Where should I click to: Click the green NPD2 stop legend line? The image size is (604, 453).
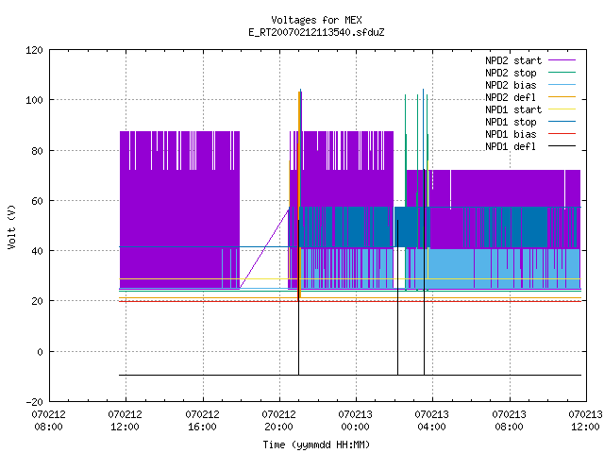click(562, 73)
